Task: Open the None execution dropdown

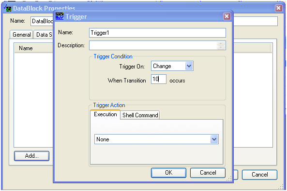Action: [x=156, y=139]
